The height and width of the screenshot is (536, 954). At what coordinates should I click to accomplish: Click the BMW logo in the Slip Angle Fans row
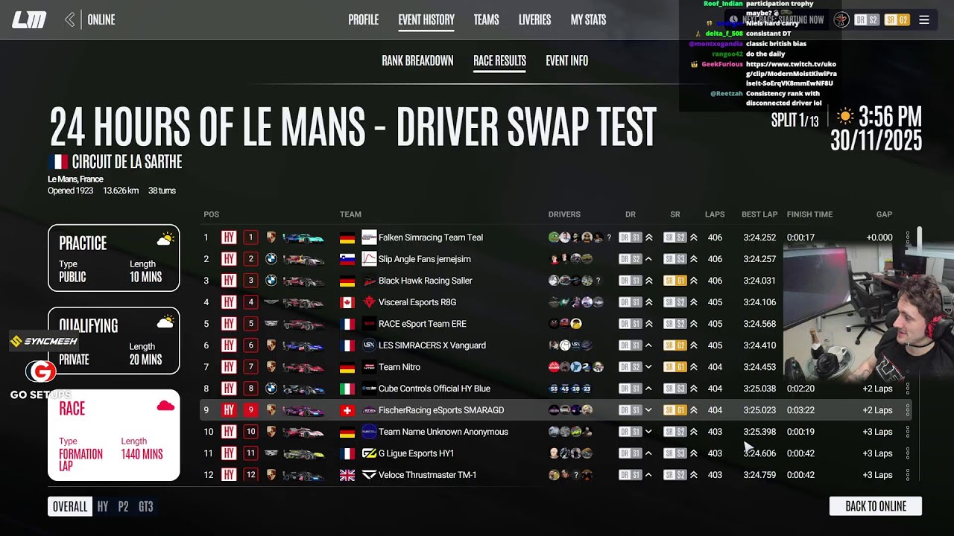click(x=271, y=259)
